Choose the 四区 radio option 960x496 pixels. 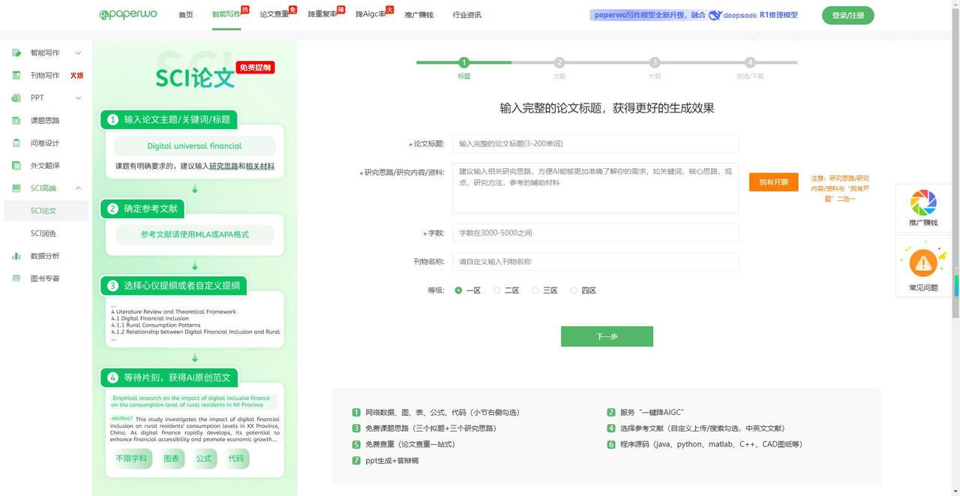[574, 290]
